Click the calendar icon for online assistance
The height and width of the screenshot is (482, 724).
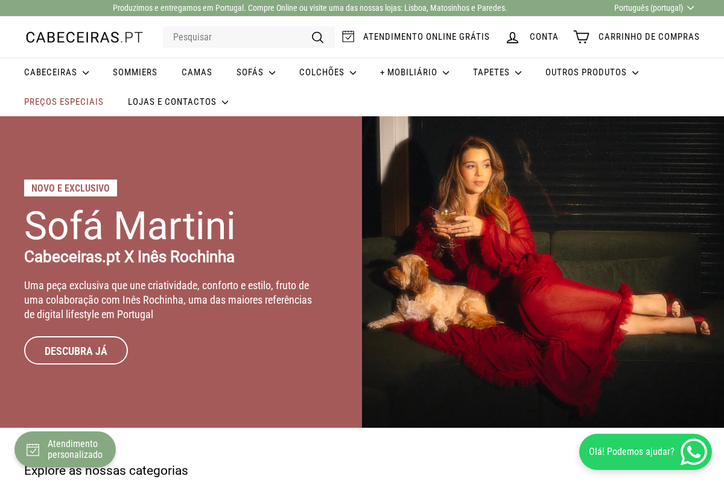click(348, 37)
